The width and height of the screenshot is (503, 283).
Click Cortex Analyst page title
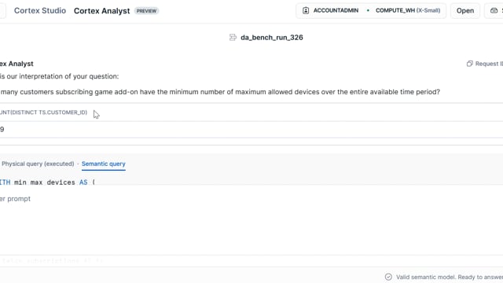(x=101, y=10)
